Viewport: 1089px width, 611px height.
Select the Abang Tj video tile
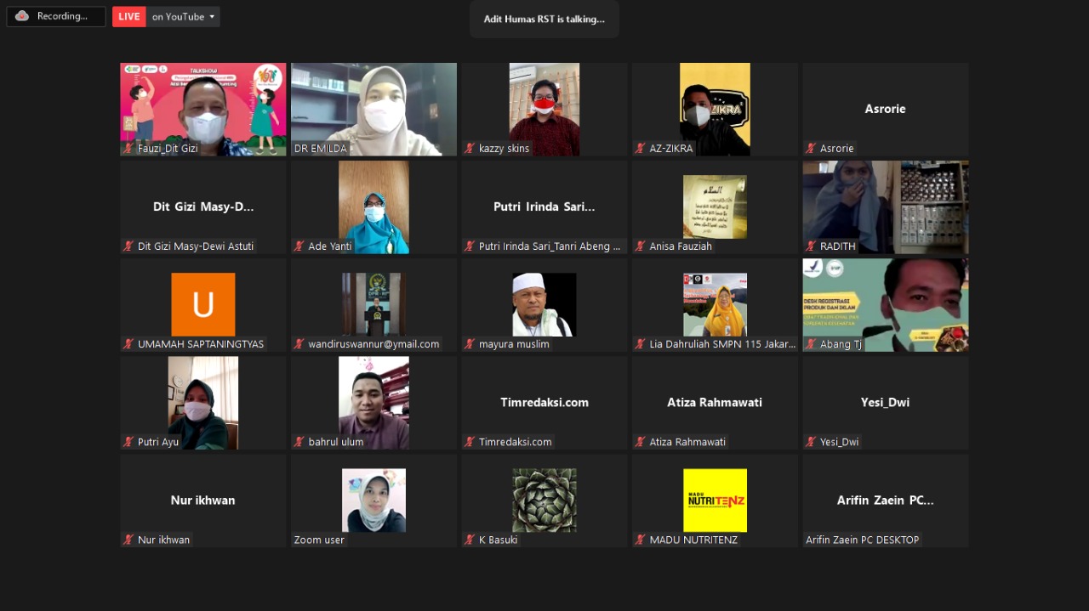pyautogui.click(x=885, y=304)
